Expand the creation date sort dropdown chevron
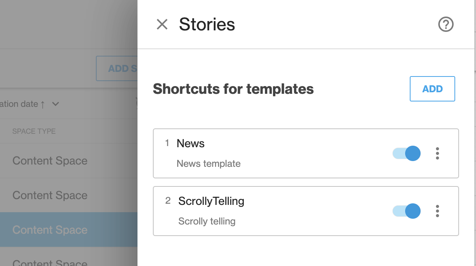476x266 pixels. pyautogui.click(x=55, y=104)
